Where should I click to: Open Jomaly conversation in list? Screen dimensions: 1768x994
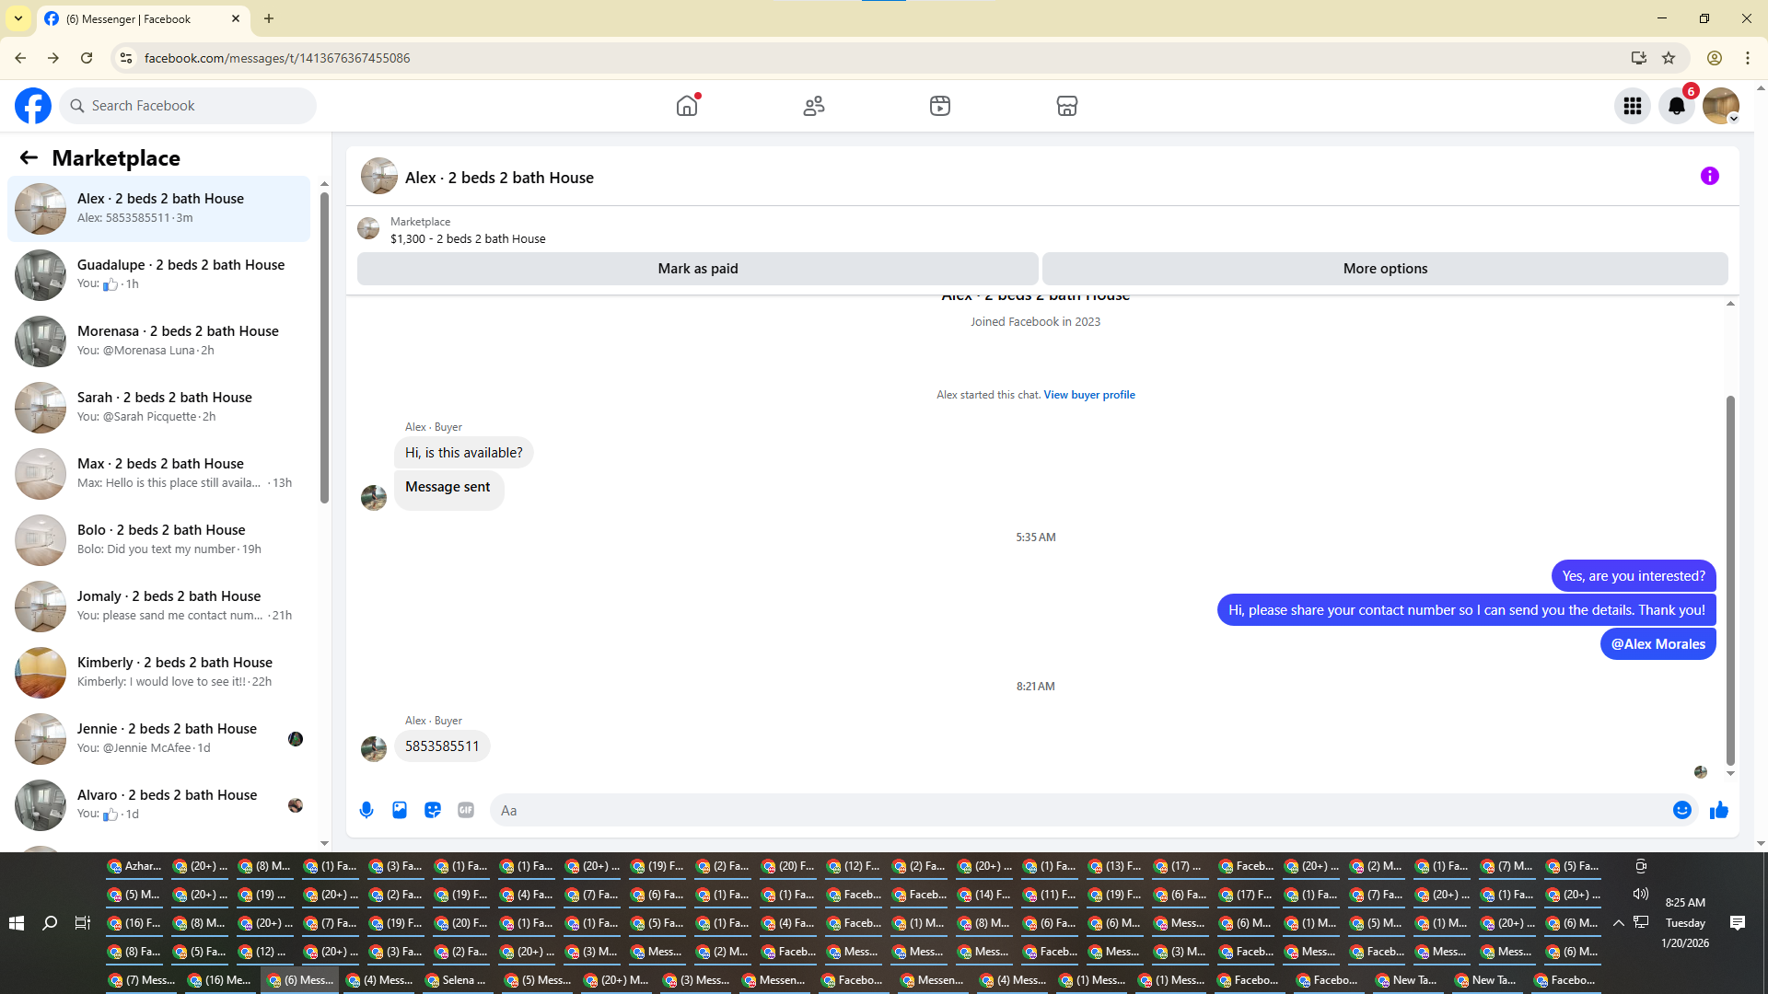159,607
